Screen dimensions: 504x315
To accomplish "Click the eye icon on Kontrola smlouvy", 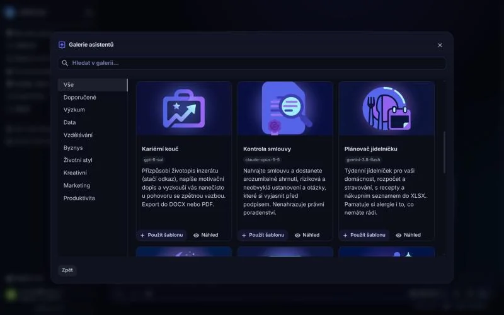I will coord(297,235).
